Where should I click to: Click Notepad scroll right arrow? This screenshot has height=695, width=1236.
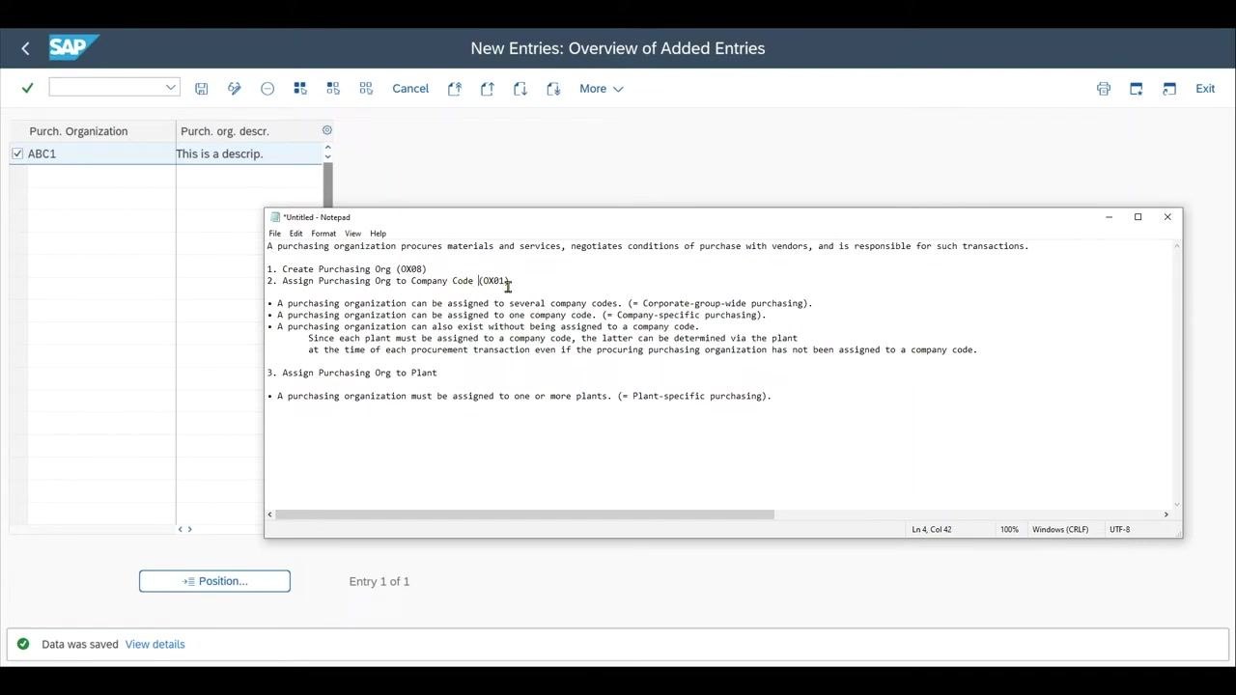1166,514
